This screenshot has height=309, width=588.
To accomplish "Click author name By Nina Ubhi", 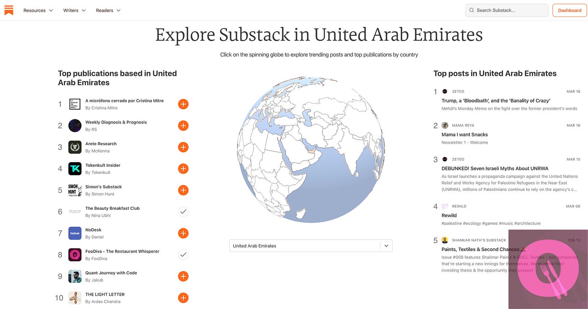I will [98, 215].
